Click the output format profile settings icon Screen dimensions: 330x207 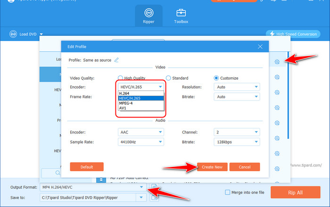(x=154, y=186)
